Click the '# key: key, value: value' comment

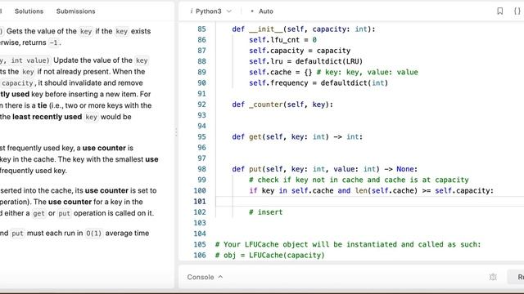click(368, 73)
